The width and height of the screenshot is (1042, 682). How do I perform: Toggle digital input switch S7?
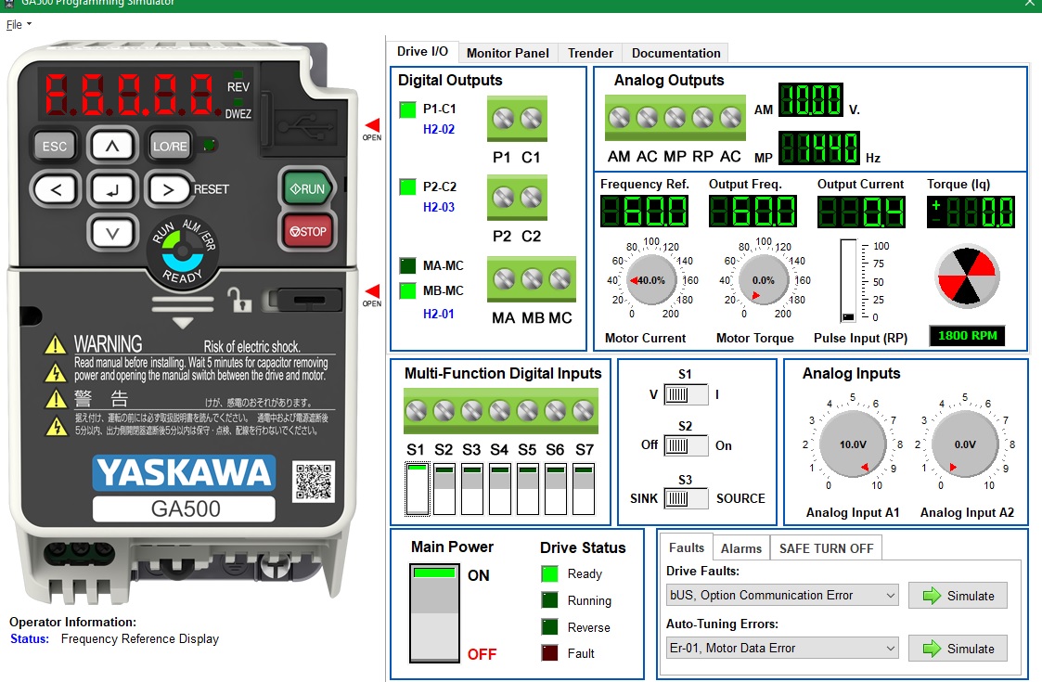584,489
